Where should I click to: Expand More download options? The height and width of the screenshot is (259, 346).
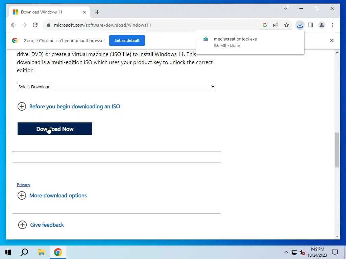tap(52, 196)
